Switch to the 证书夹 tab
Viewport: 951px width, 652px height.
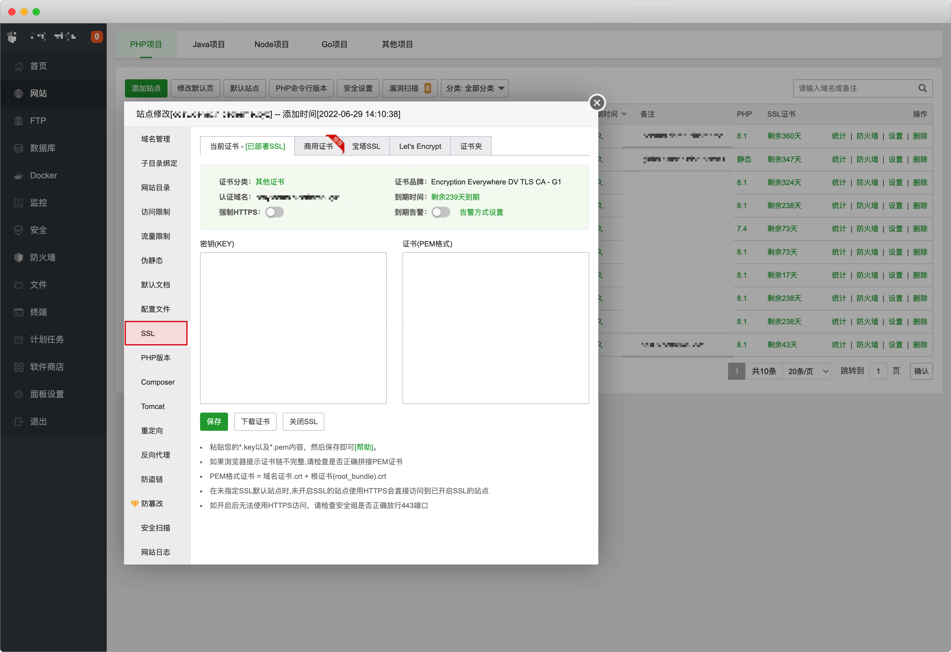click(x=471, y=146)
